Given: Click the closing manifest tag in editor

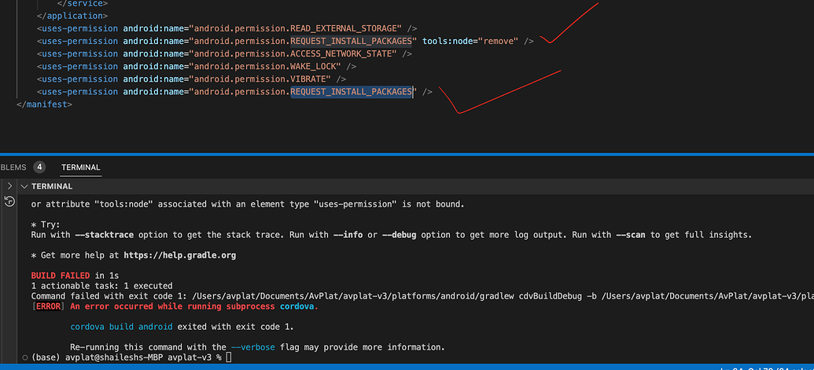Looking at the screenshot, I should [44, 104].
